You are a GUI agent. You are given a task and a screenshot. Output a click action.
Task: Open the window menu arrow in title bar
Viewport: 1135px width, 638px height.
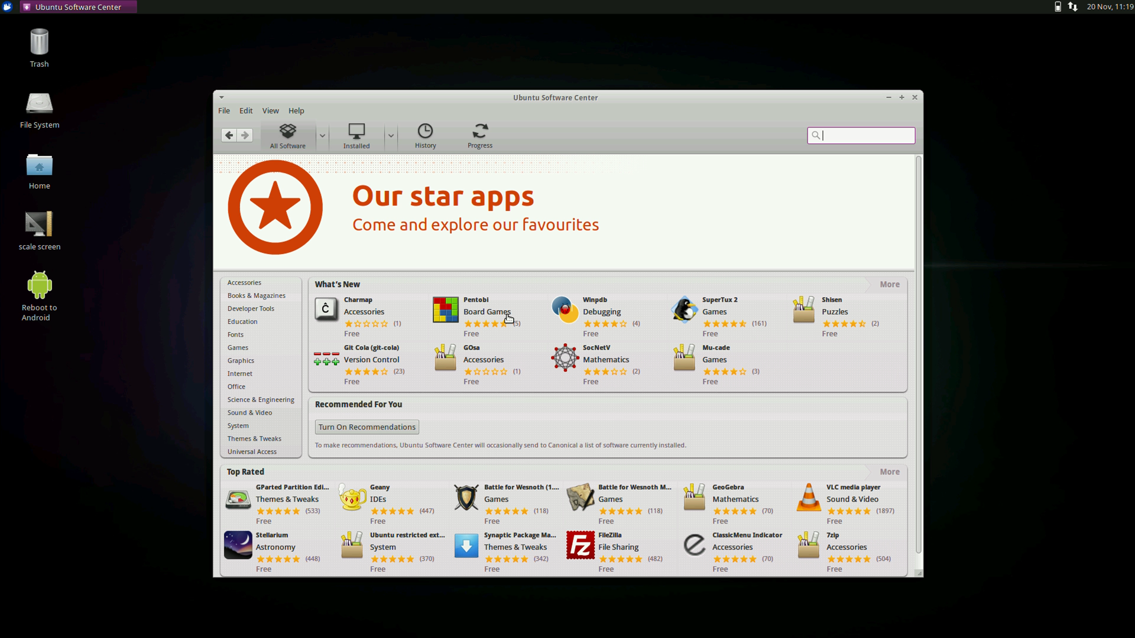[x=222, y=97]
